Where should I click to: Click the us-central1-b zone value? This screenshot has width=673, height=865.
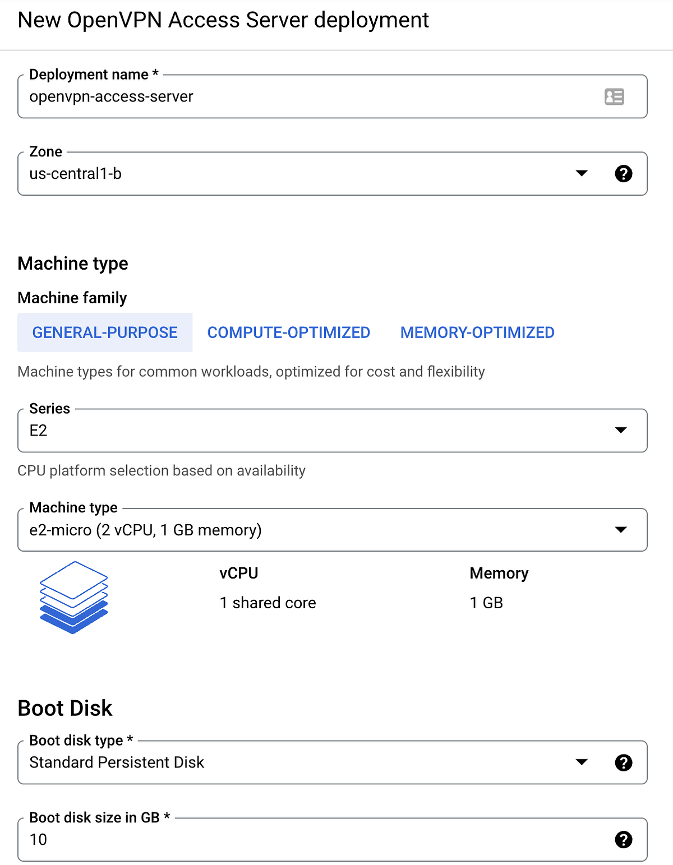pyautogui.click(x=76, y=174)
